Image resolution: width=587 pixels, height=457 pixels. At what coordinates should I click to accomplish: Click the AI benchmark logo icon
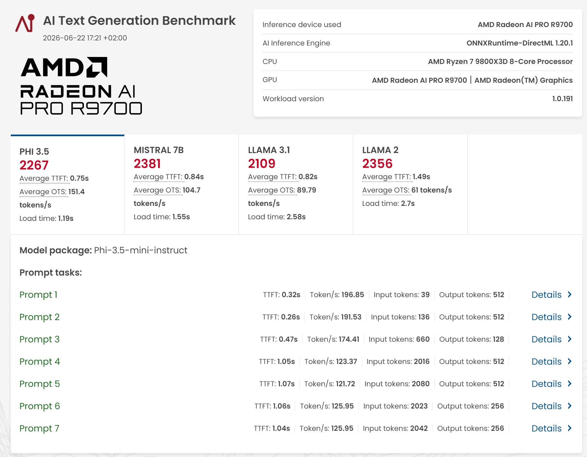25,23
